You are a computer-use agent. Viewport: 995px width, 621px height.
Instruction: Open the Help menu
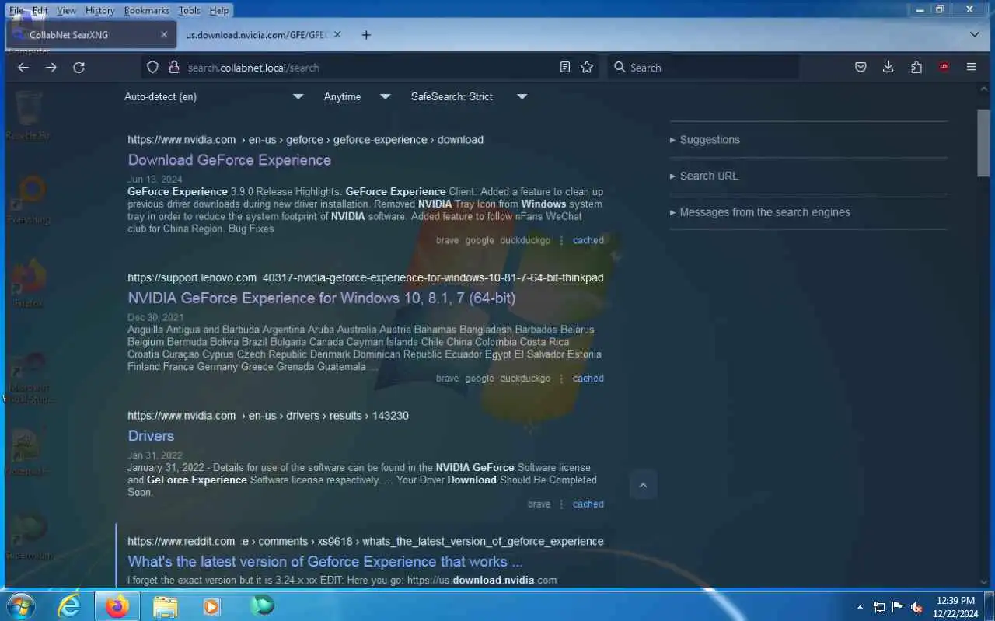tap(219, 10)
